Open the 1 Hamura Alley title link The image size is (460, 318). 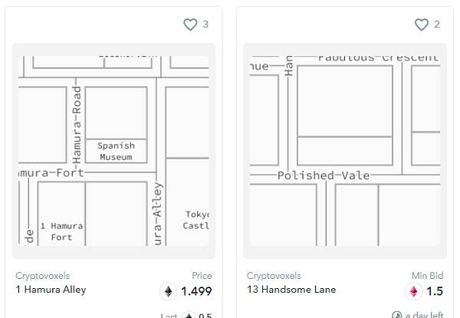click(51, 290)
